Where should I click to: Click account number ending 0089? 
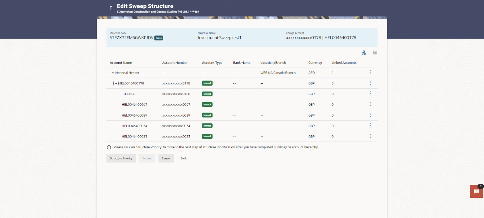176,115
